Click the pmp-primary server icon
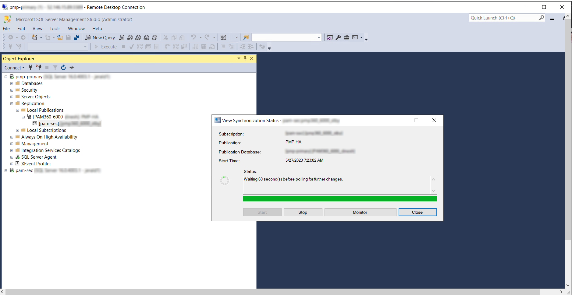 coord(12,77)
